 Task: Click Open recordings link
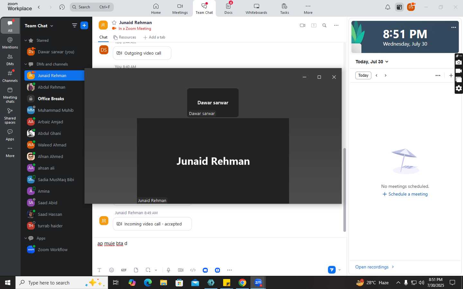375,267
